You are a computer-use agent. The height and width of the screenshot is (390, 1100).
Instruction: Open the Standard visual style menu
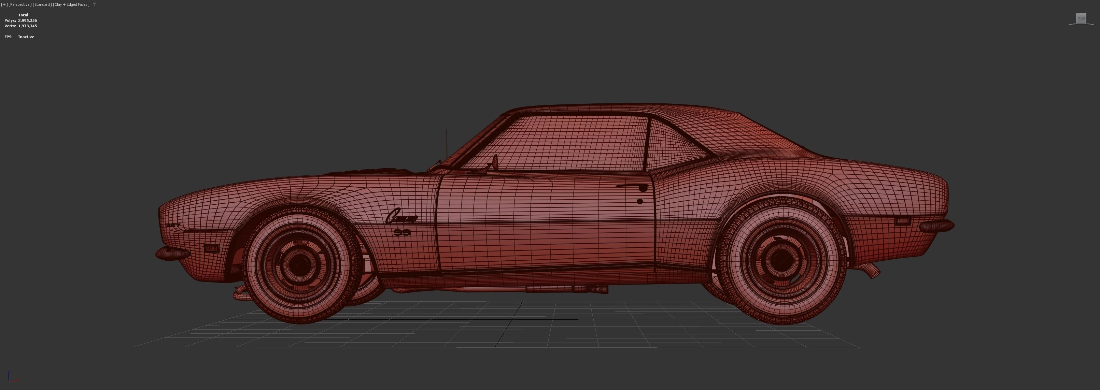tap(42, 4)
